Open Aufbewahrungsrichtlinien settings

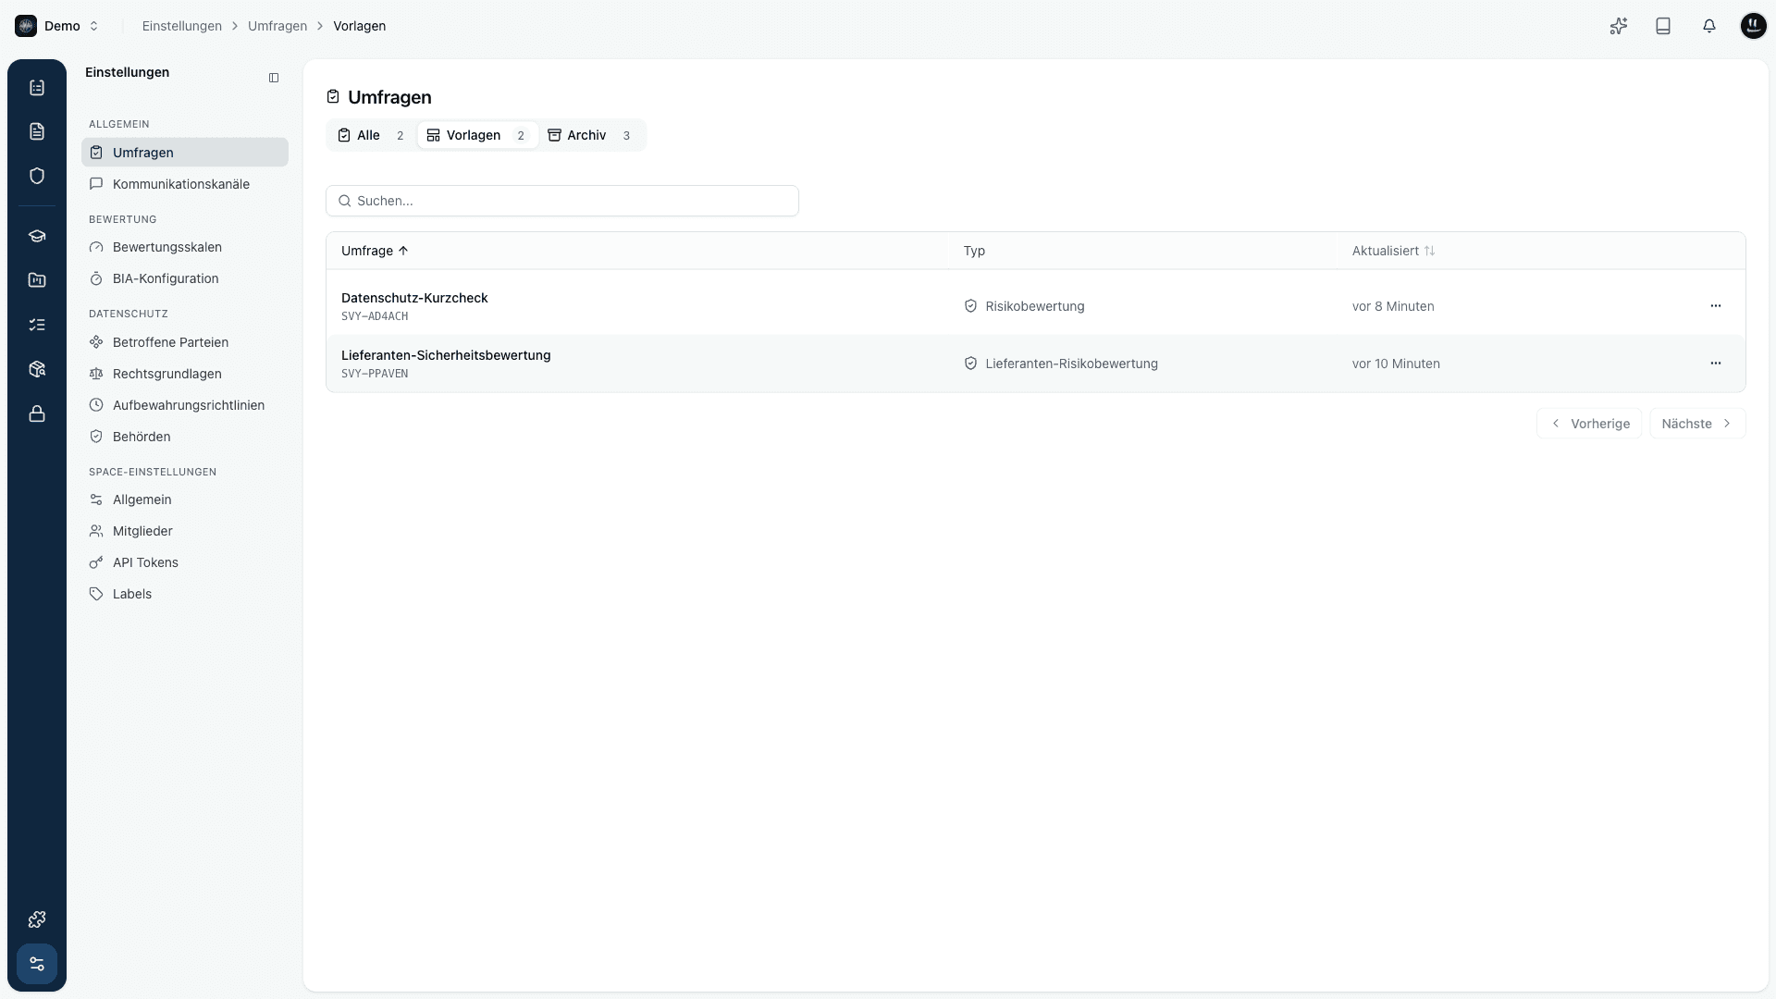(x=185, y=405)
